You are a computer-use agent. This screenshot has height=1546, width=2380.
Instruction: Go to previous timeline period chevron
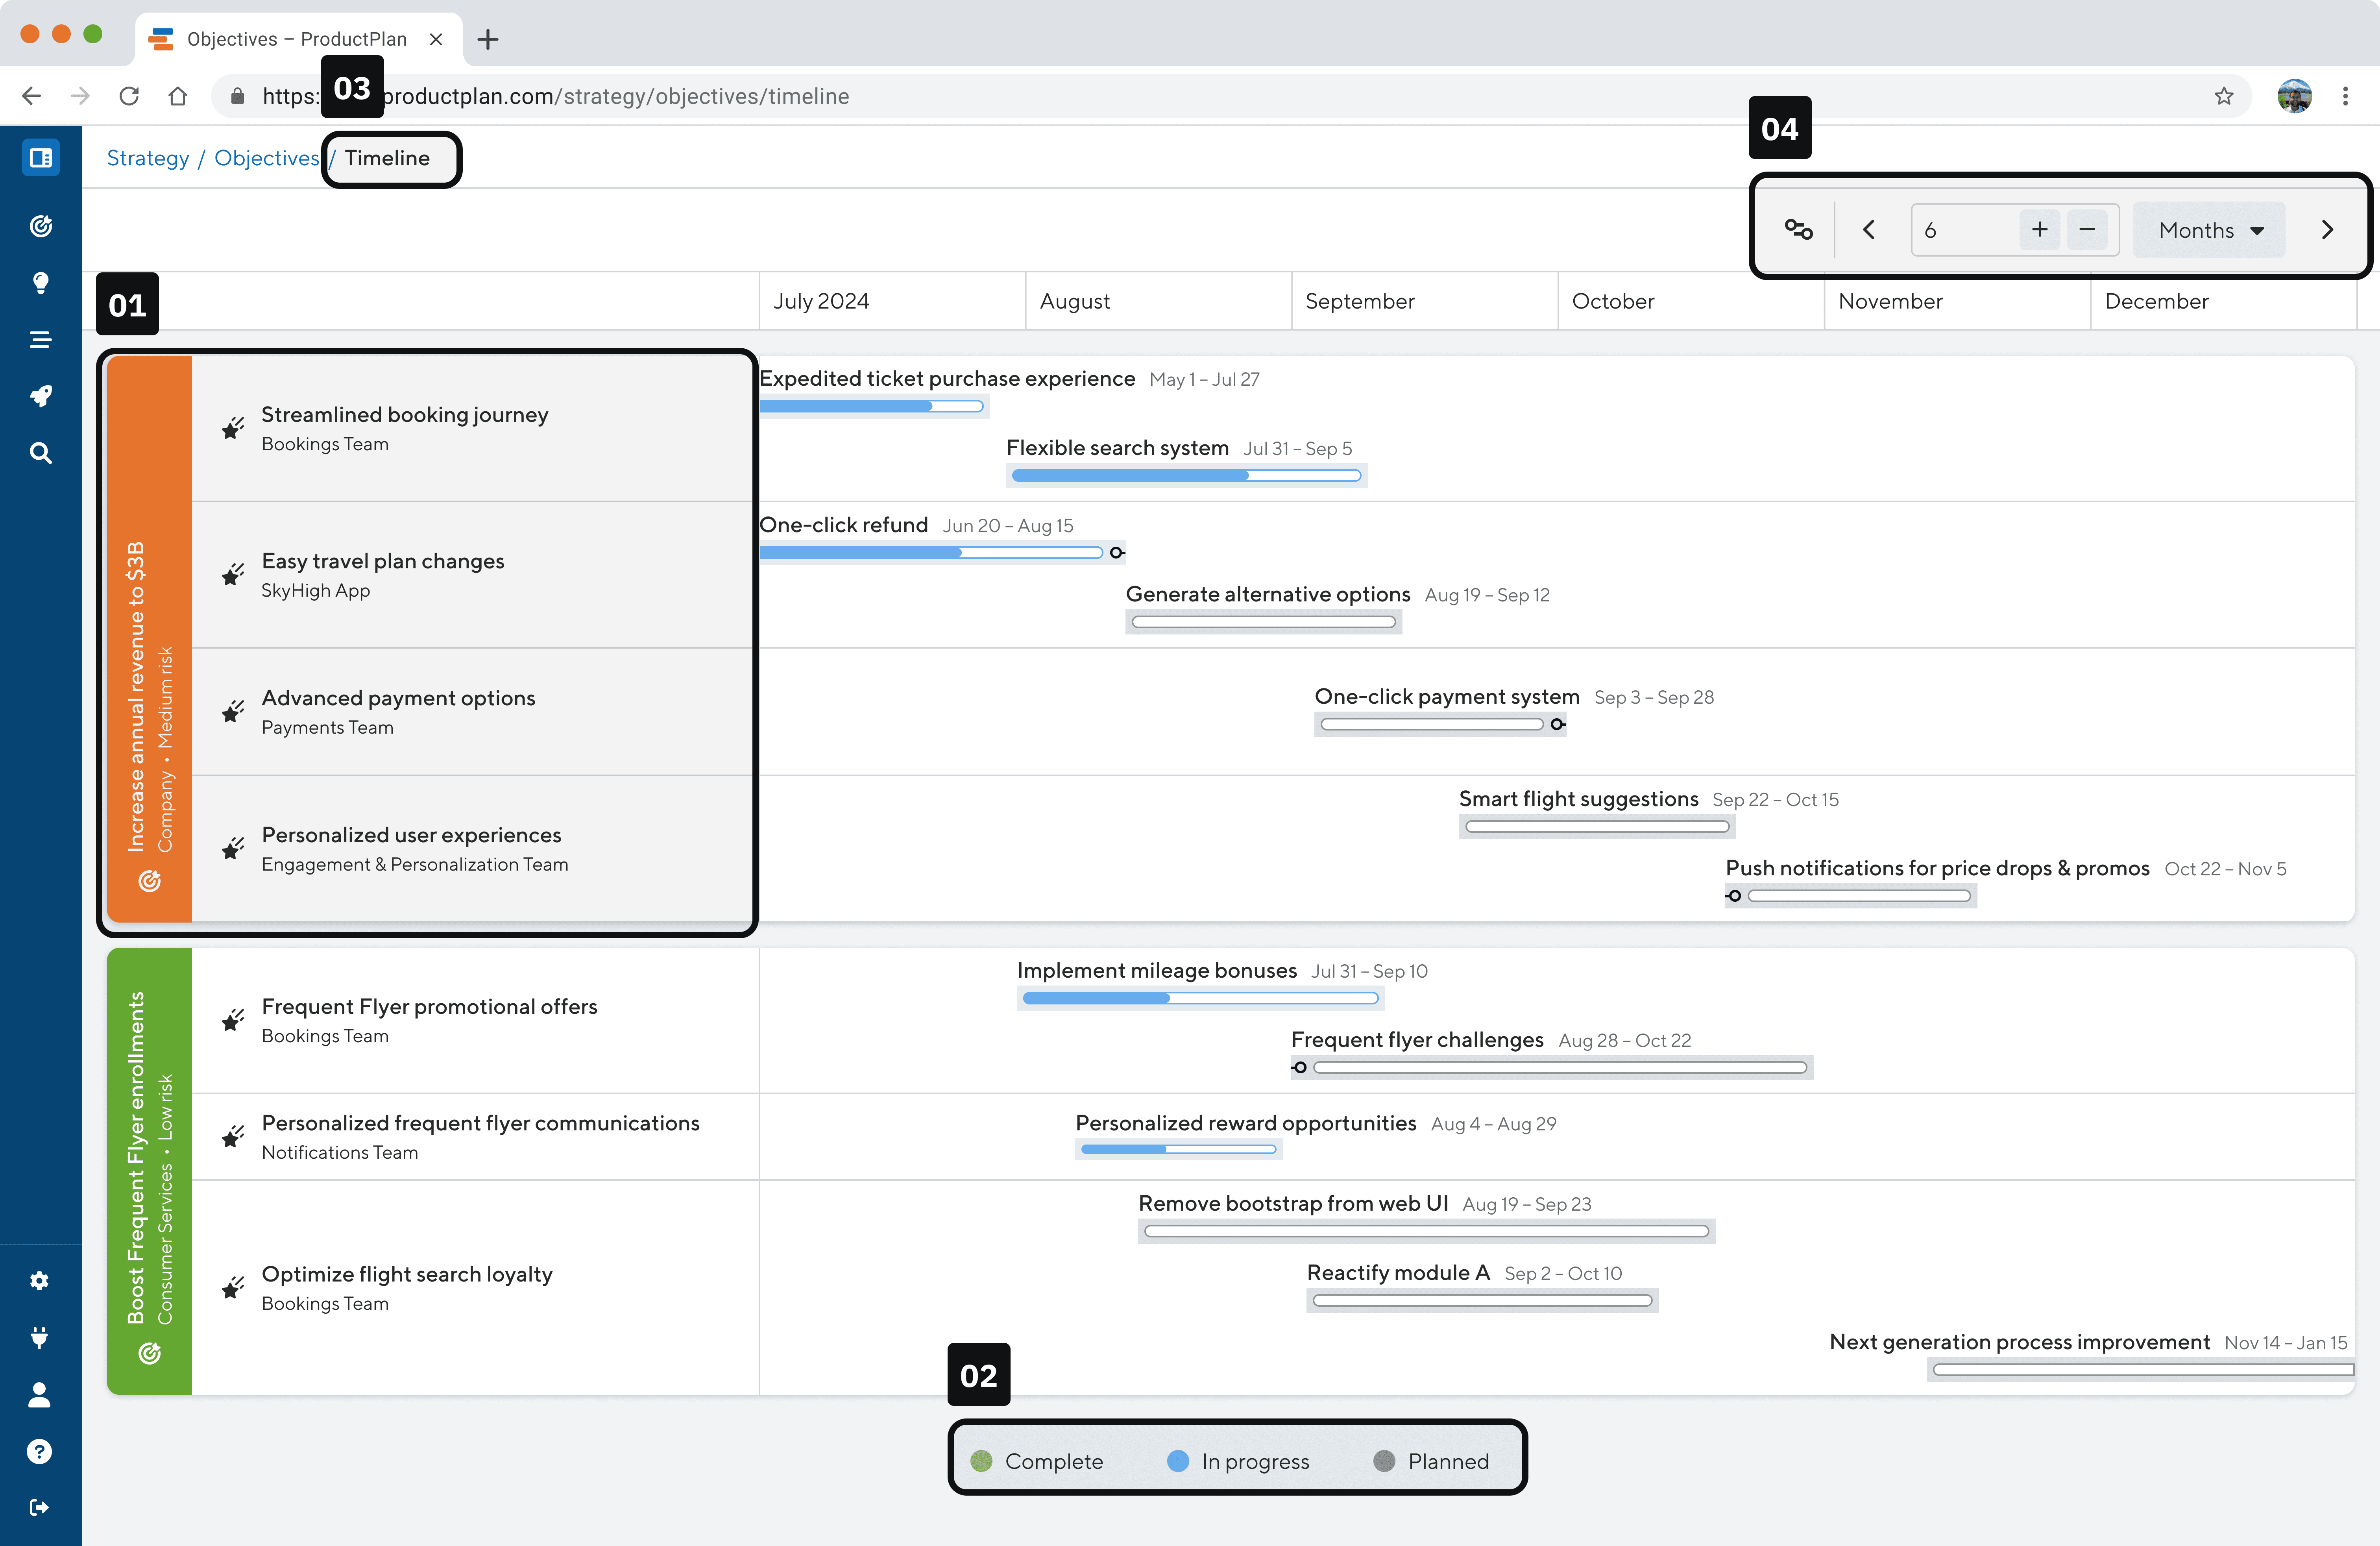pos(1868,230)
